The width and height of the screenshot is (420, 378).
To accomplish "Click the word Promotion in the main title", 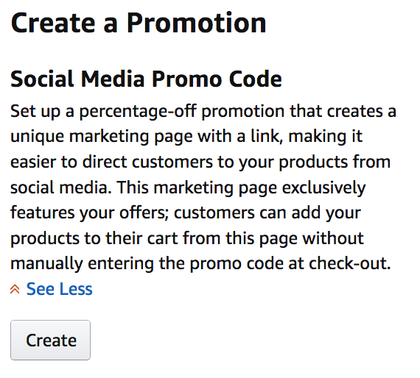I will (196, 23).
